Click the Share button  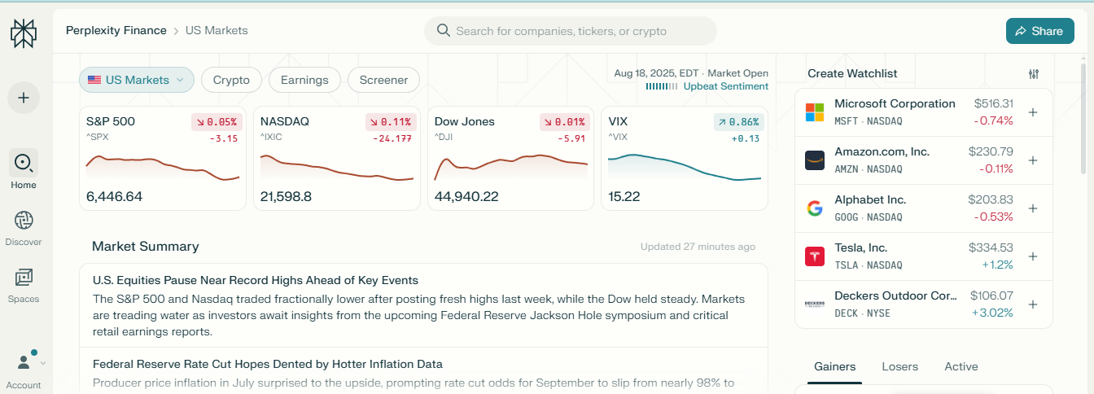coord(1039,31)
